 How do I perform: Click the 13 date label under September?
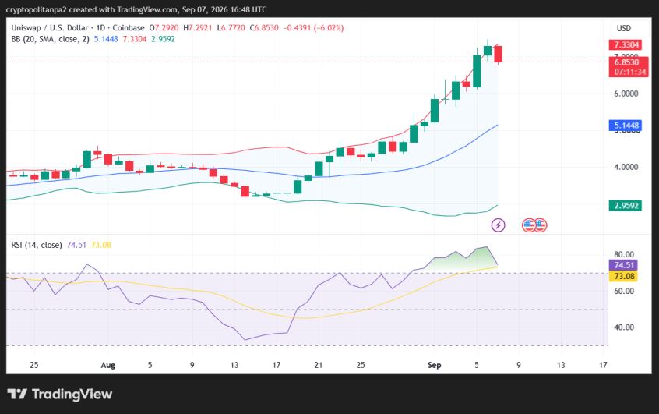click(x=561, y=365)
